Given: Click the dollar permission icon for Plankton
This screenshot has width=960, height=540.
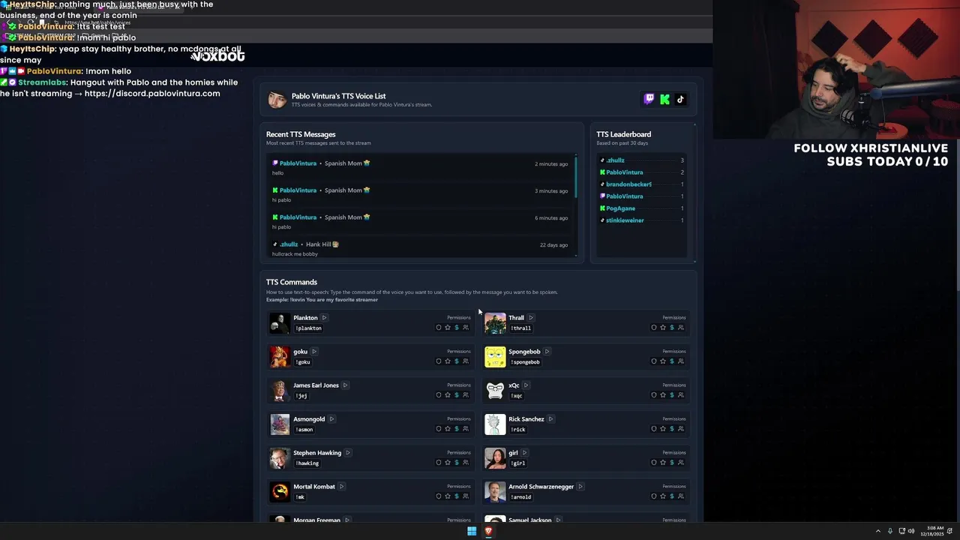Looking at the screenshot, I should click(457, 328).
